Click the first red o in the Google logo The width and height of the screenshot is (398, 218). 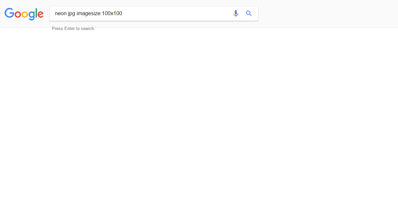point(18,14)
